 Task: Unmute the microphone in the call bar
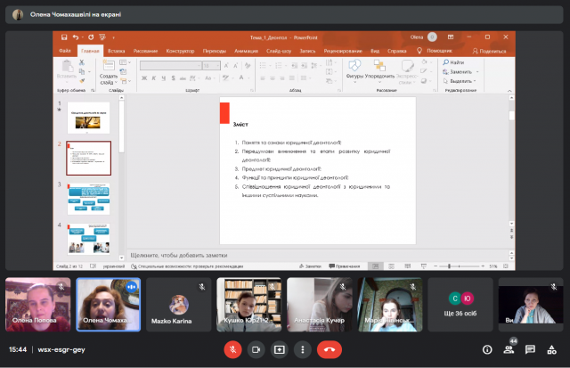tap(233, 349)
